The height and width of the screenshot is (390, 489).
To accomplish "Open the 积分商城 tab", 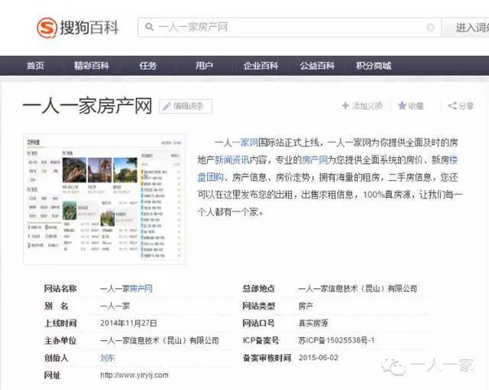I will pyautogui.click(x=373, y=66).
